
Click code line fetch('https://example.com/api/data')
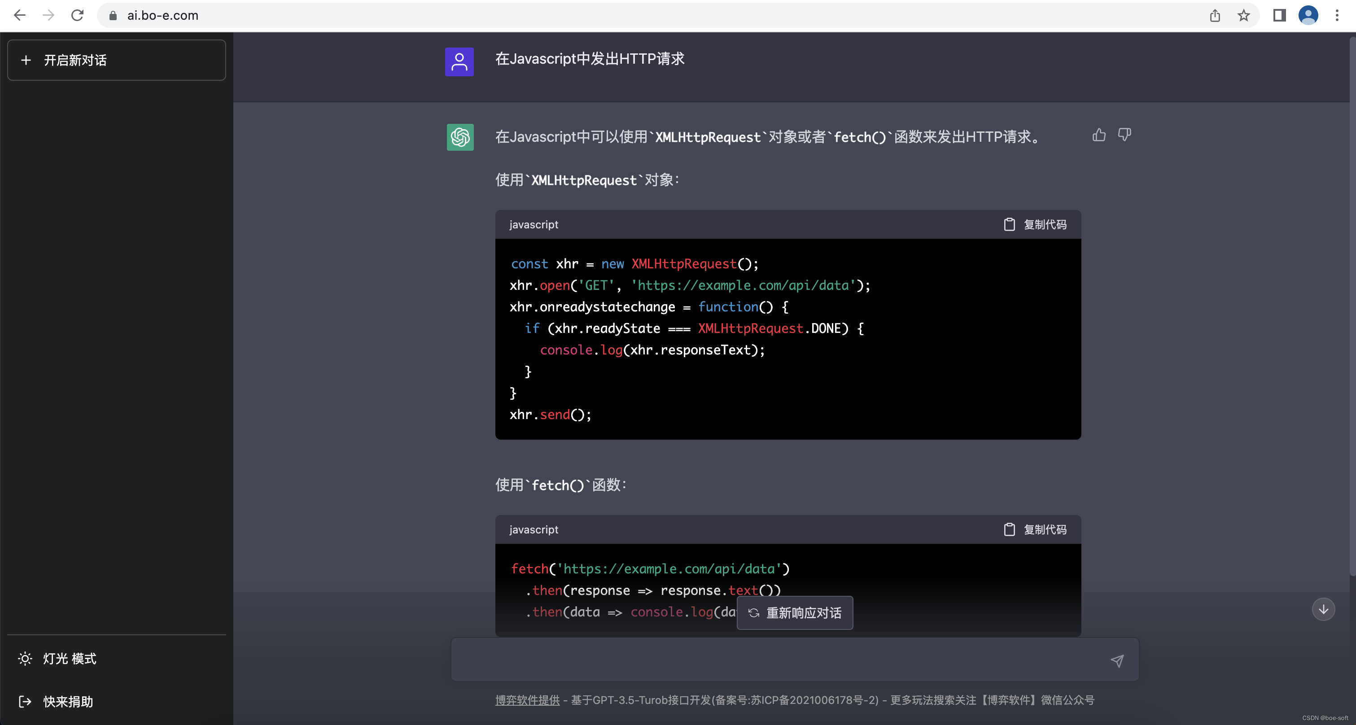click(650, 569)
